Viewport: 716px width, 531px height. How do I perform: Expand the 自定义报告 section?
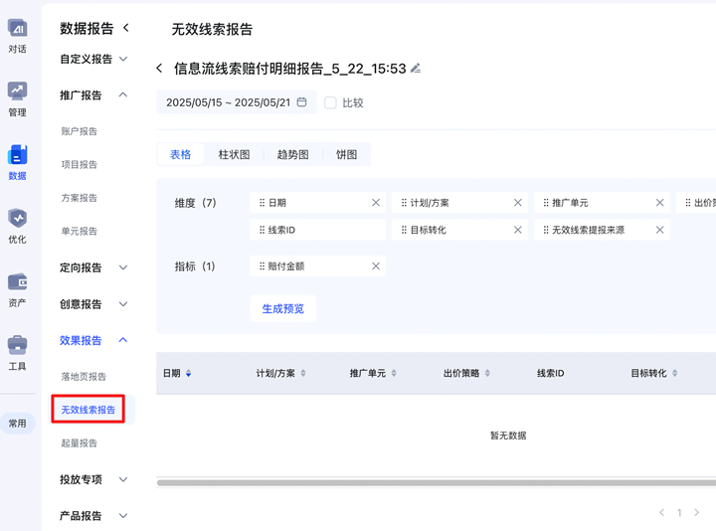coord(123,60)
